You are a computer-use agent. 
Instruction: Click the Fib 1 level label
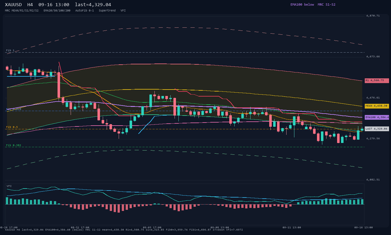[10, 50]
